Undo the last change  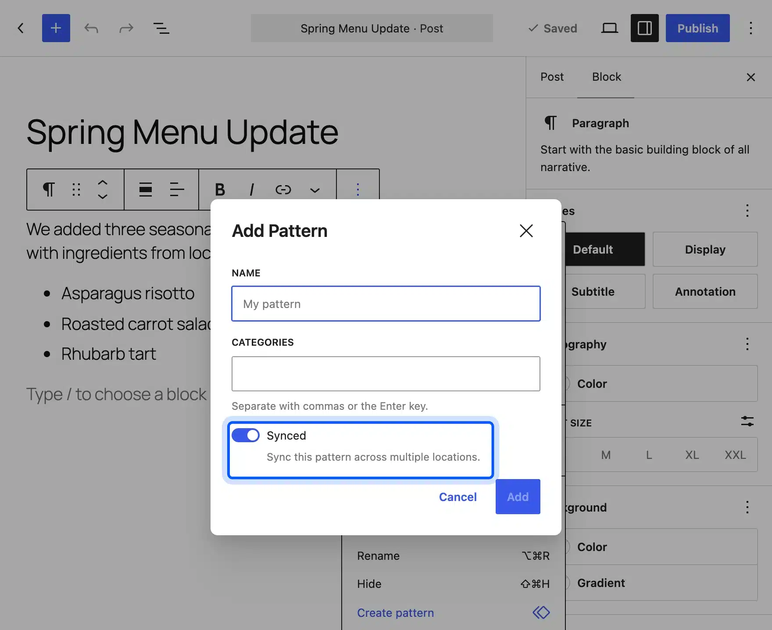coord(91,29)
